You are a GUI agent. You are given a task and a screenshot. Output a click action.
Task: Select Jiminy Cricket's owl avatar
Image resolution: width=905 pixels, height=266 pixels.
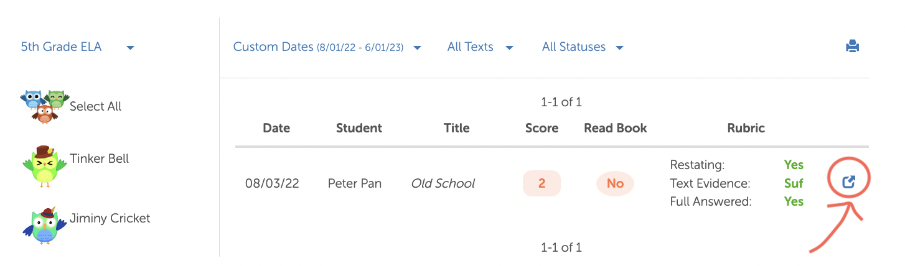point(44,226)
